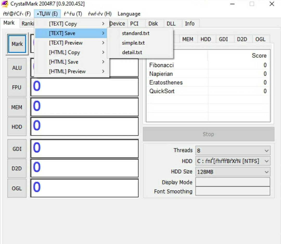The image size is (281, 244).
Task: Start the MEM benchmark button
Action: [17, 107]
